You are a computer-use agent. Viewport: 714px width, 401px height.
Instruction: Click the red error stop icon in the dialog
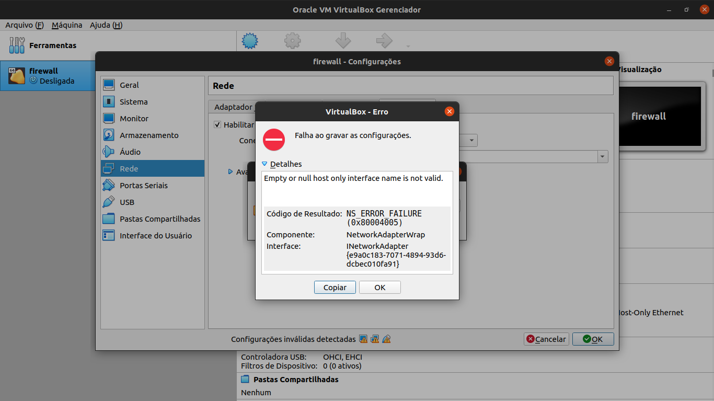click(x=274, y=140)
